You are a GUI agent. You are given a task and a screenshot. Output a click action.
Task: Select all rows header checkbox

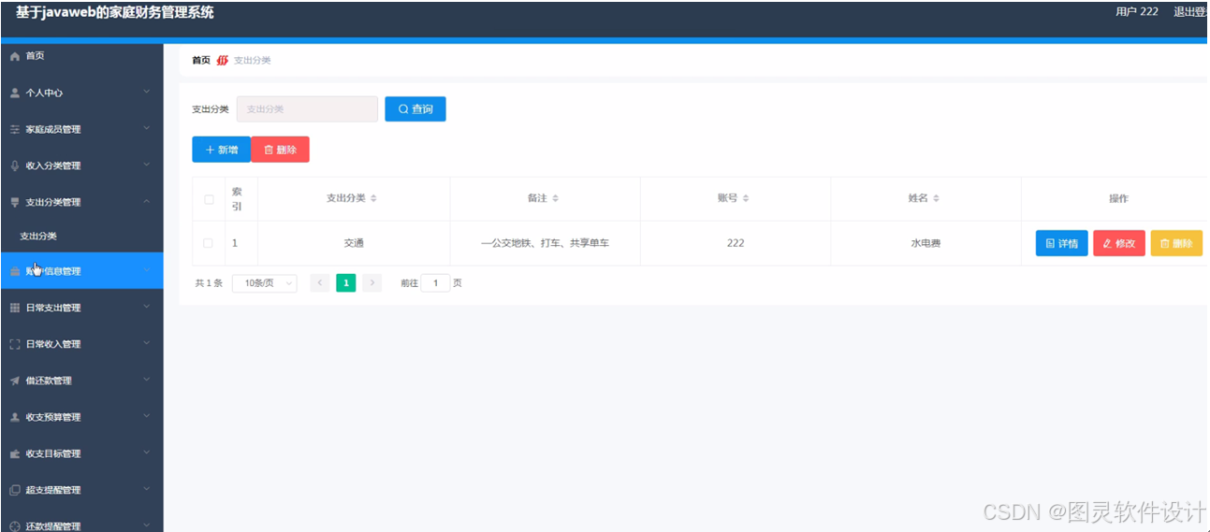(x=209, y=199)
